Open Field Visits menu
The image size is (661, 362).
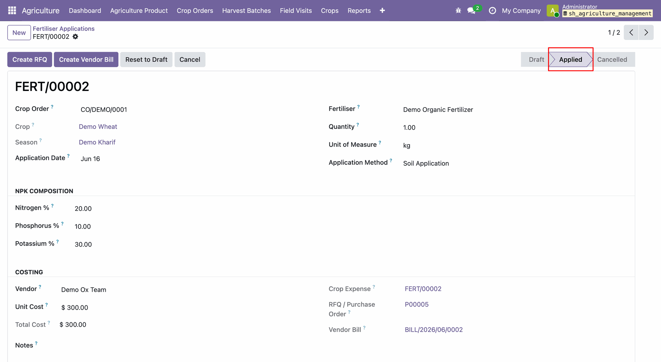pos(296,11)
